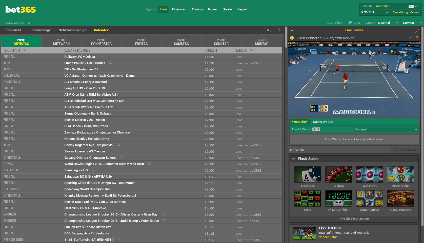Open the Casino menu item

coord(197,9)
